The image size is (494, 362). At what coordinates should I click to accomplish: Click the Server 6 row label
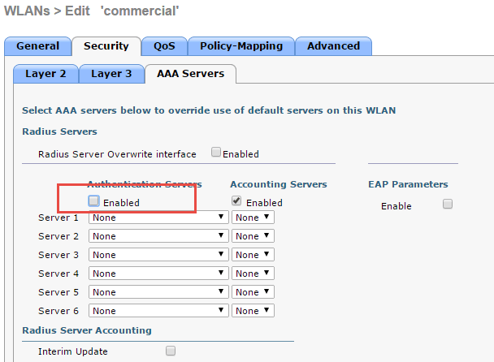pyautogui.click(x=58, y=311)
